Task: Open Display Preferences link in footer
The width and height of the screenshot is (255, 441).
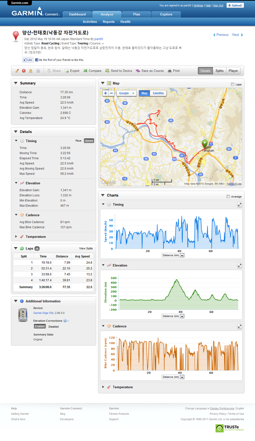Action: point(222,408)
